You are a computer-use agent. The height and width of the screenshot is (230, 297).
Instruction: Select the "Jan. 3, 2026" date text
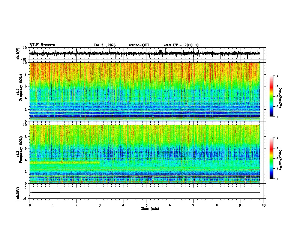[x=105, y=45]
